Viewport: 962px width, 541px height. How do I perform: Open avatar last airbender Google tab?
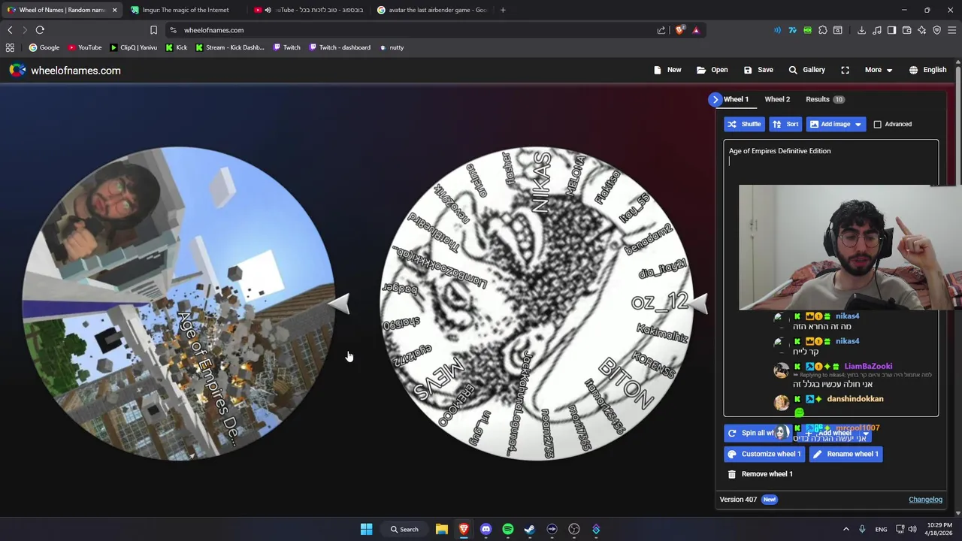tap(432, 10)
